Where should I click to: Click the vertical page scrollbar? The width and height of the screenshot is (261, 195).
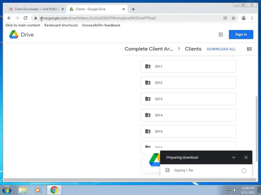256,128
